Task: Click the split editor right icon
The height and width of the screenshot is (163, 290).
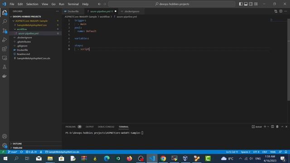Action: (281, 11)
